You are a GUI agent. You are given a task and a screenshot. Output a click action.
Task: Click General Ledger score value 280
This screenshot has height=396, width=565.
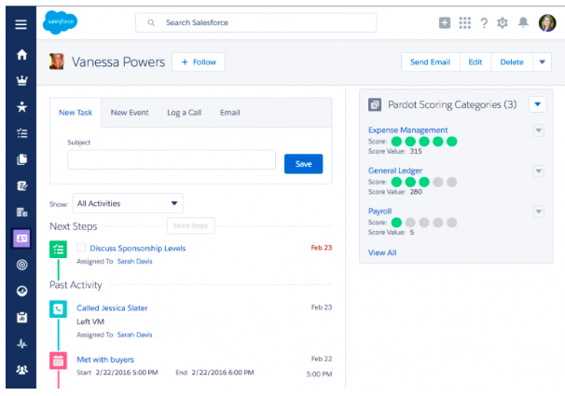click(416, 192)
